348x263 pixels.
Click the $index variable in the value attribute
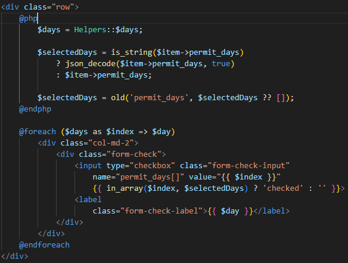248,177
